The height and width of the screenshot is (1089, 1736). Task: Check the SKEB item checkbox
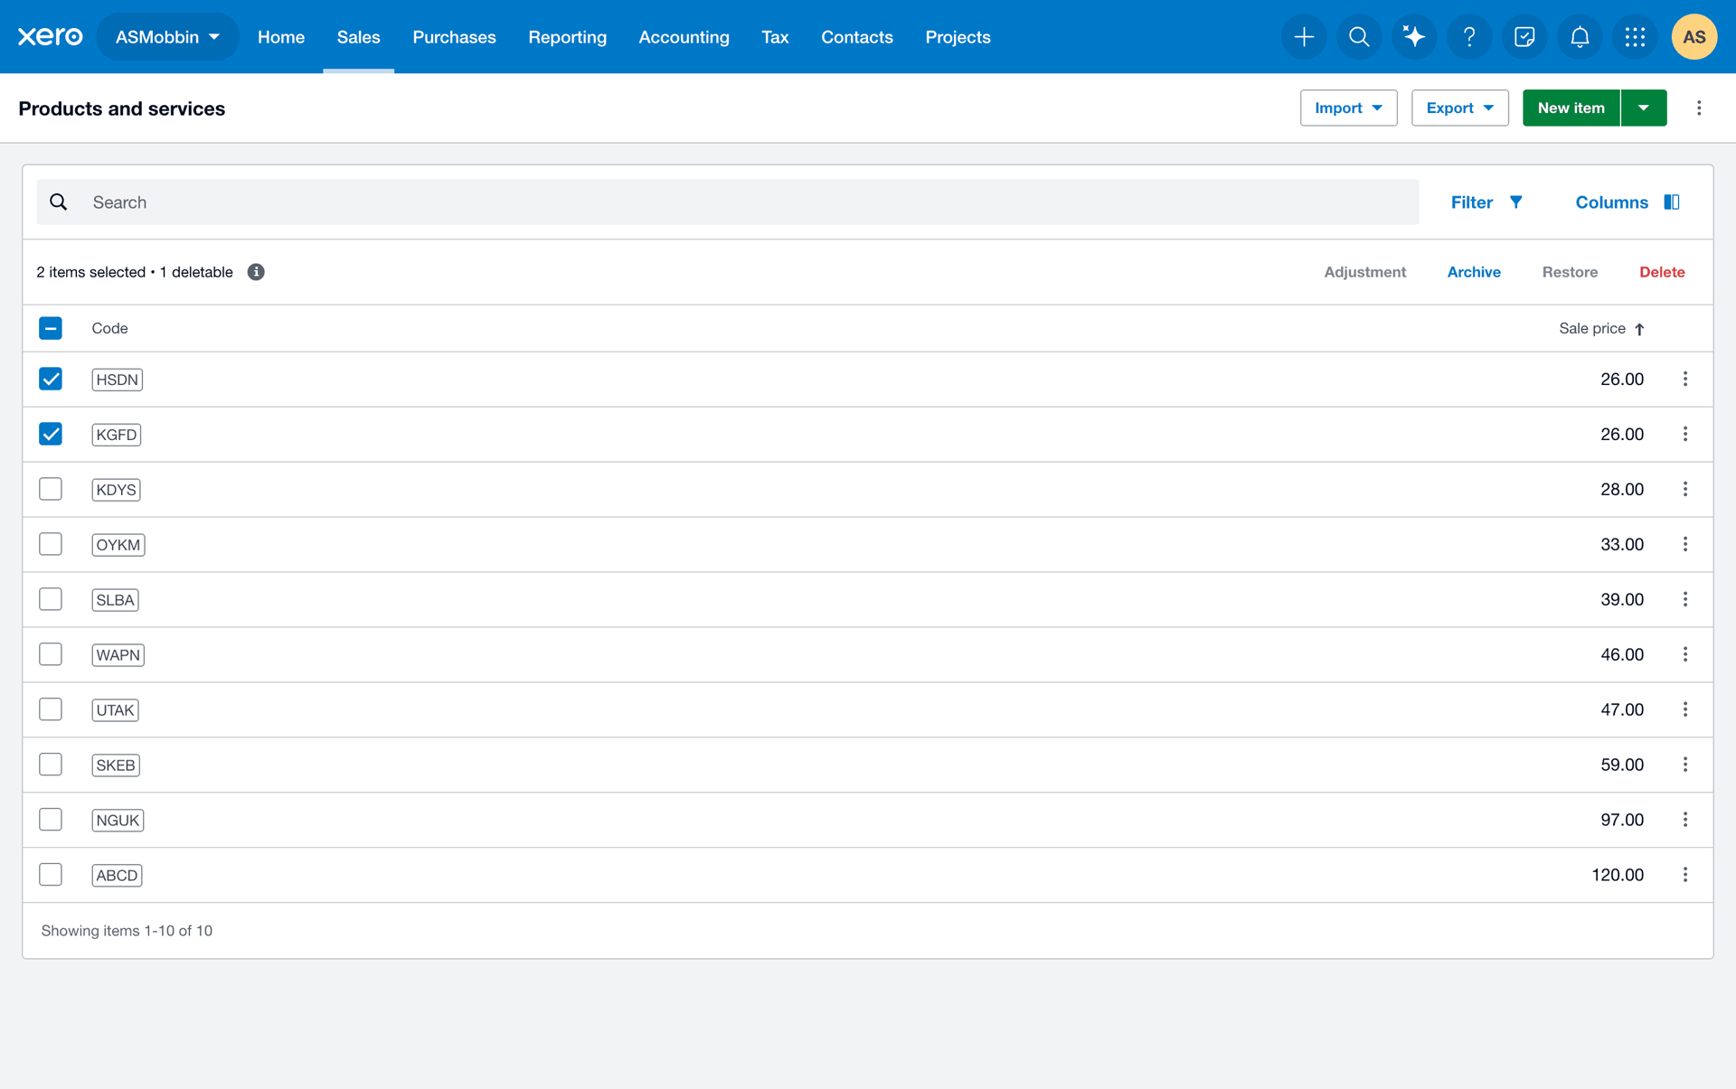[51, 765]
